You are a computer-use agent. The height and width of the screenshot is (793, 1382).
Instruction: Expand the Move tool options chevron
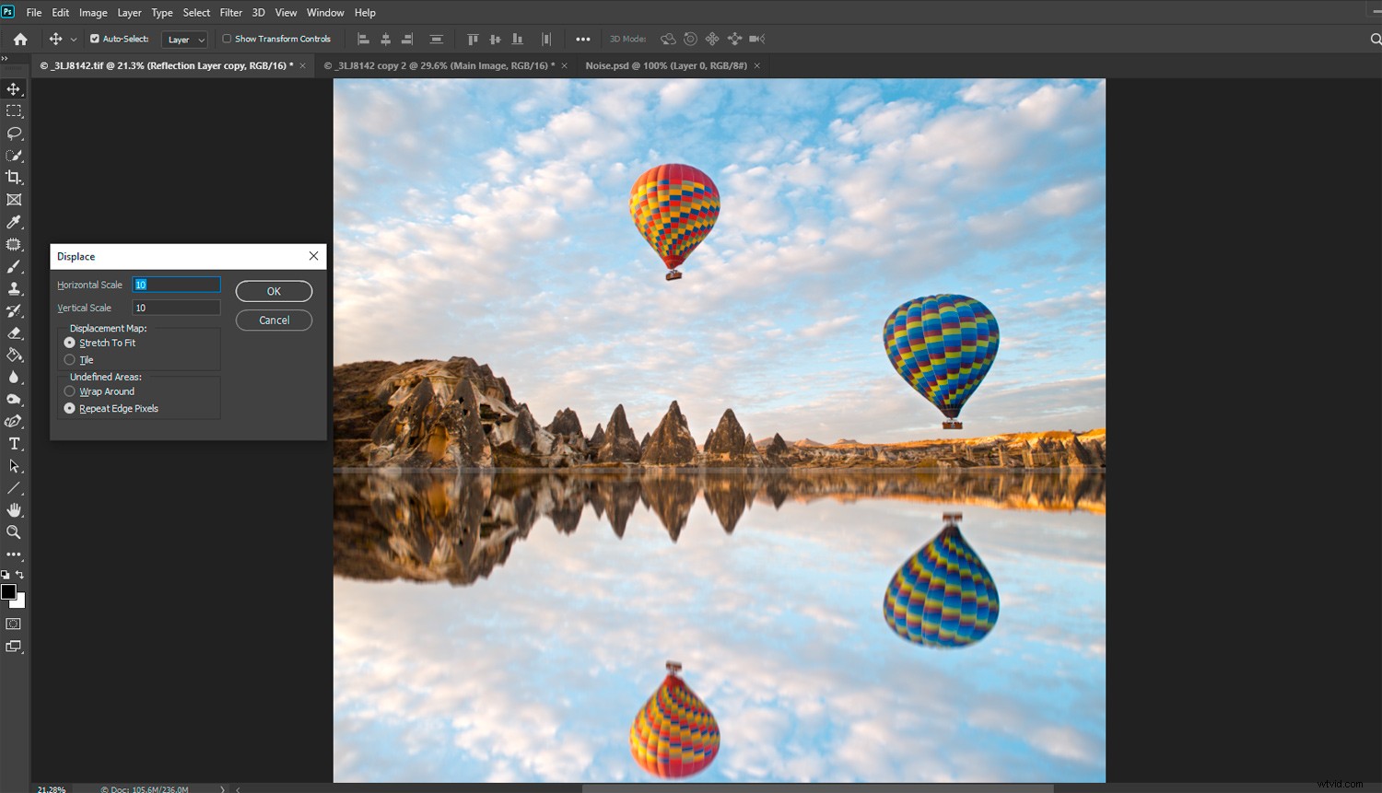point(76,39)
